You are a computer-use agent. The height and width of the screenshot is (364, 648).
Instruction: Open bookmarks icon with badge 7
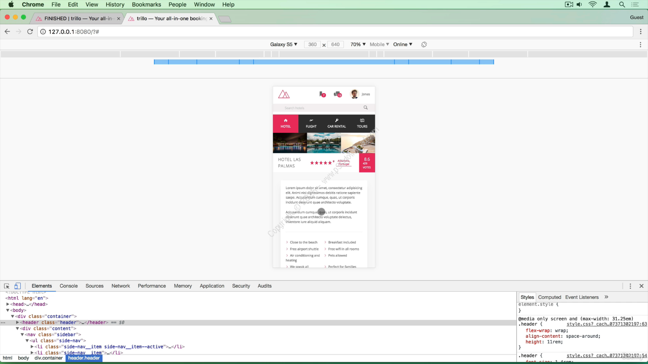[x=322, y=94]
